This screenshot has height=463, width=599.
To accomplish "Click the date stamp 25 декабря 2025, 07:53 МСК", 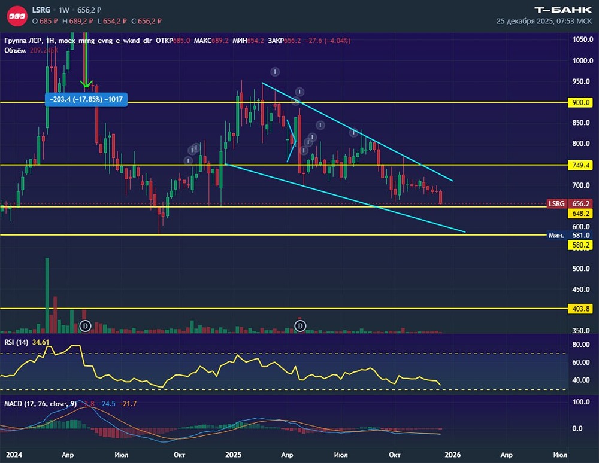I will [544, 21].
